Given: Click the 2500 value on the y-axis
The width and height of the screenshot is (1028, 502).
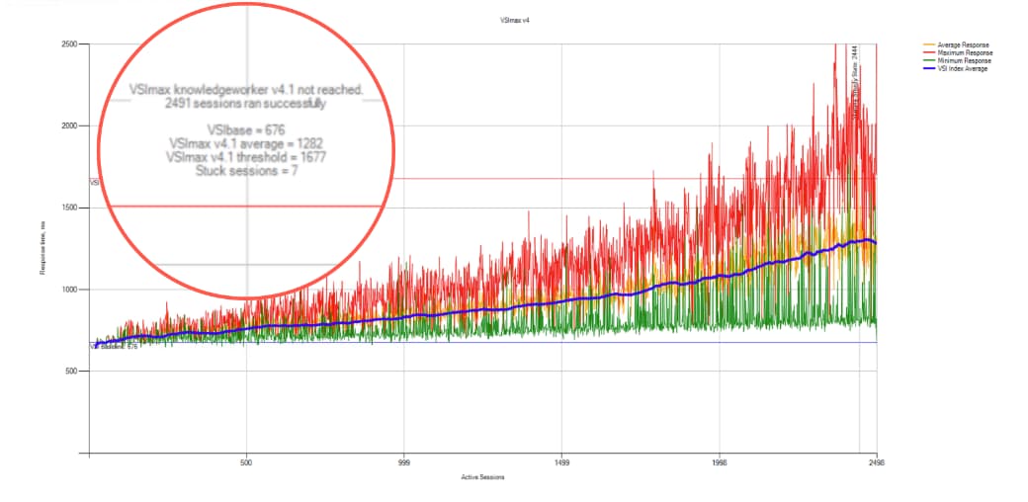Looking at the screenshot, I should coord(71,44).
